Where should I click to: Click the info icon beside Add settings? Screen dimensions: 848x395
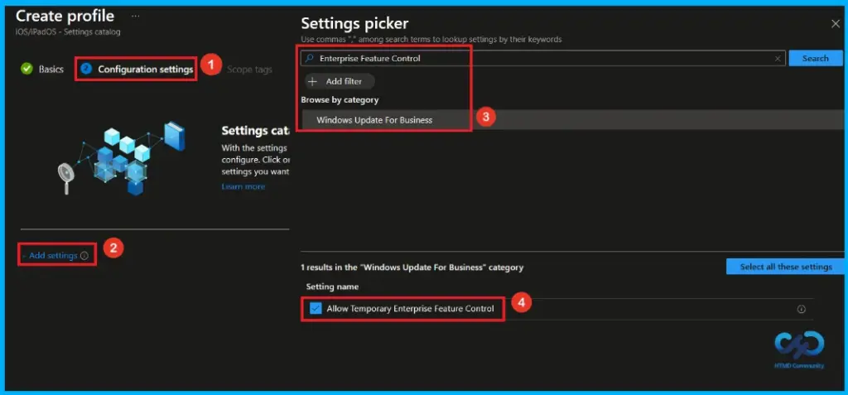(x=84, y=255)
